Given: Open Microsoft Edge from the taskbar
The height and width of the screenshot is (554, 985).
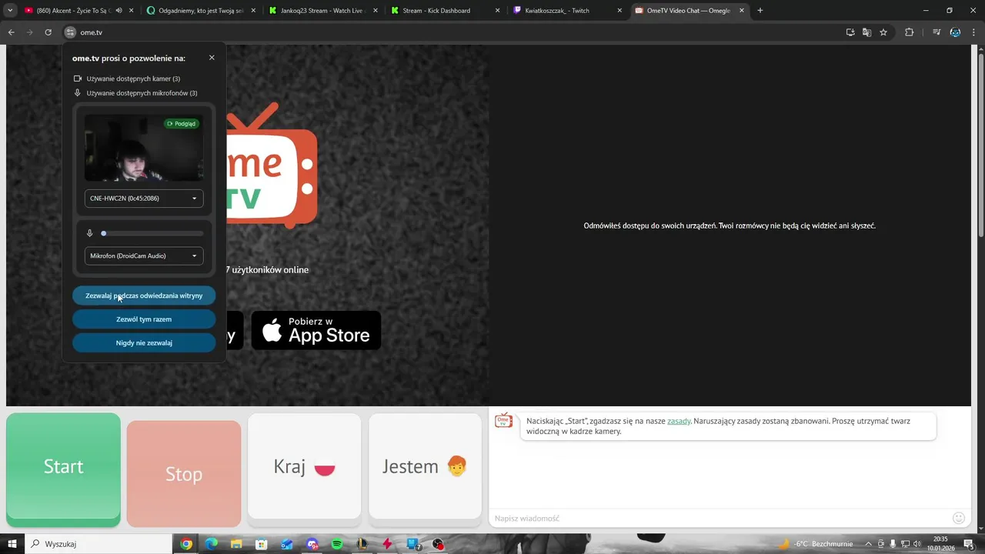Looking at the screenshot, I should (x=212, y=544).
